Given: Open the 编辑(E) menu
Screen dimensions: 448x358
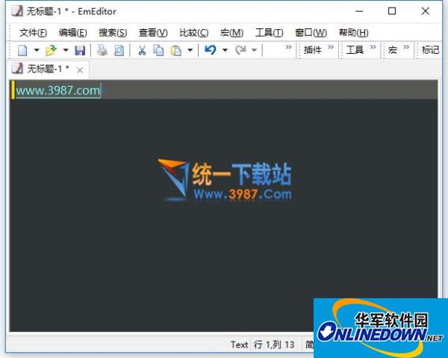Looking at the screenshot, I should click(x=73, y=33).
